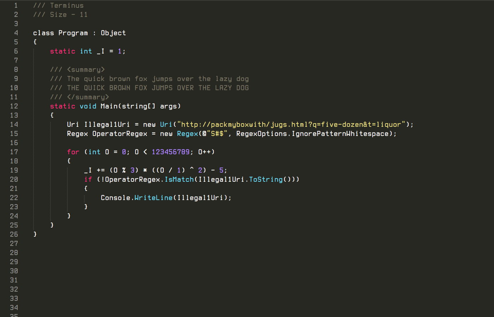The image size is (494, 317).
Task: Click the static keyword on line 6
Action: tap(63, 51)
